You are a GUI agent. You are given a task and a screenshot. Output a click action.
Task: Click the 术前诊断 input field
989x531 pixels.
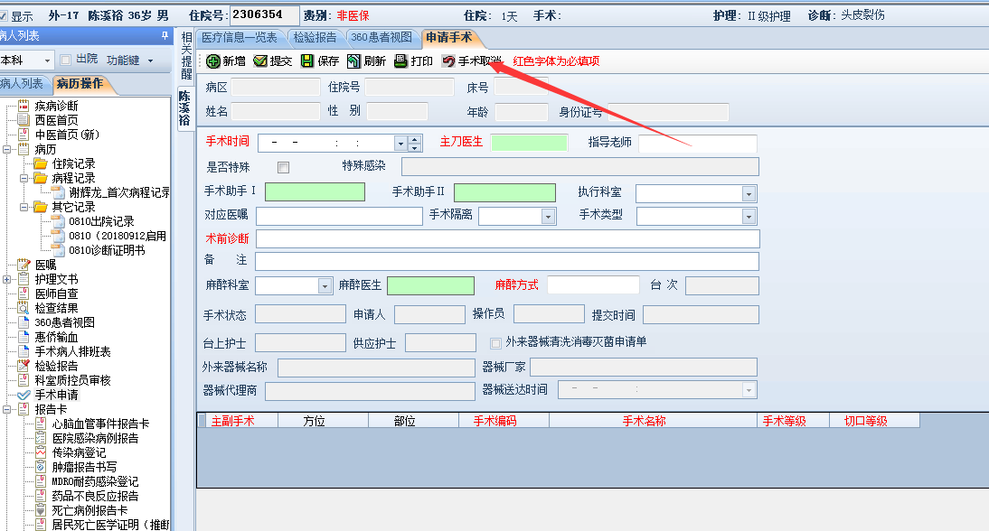click(x=508, y=238)
